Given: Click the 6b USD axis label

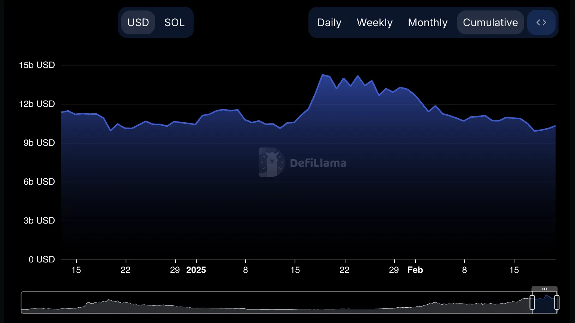Looking at the screenshot, I should (x=39, y=182).
